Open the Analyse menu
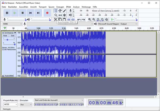This screenshot has width=160, height=111. click(76, 7)
